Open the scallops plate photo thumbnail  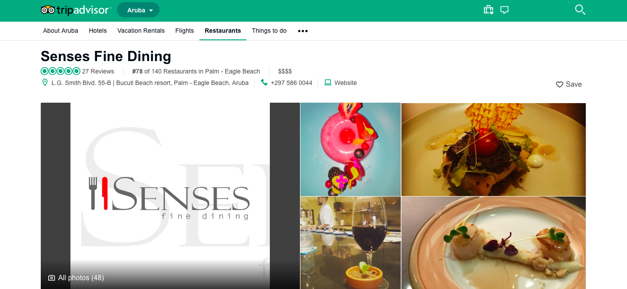[x=494, y=243]
